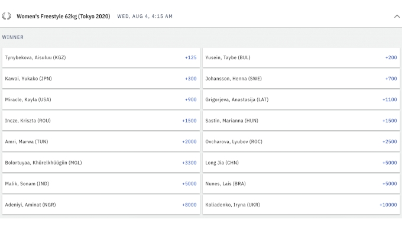402x226 pixels.
Task: Bet on Miracle, Kayla (USA) +900
Action: 101,99
